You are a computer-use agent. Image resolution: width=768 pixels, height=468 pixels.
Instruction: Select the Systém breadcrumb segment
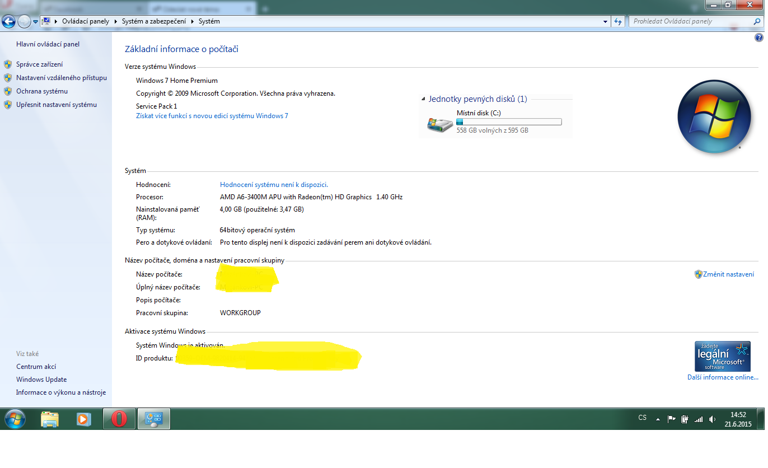click(209, 21)
